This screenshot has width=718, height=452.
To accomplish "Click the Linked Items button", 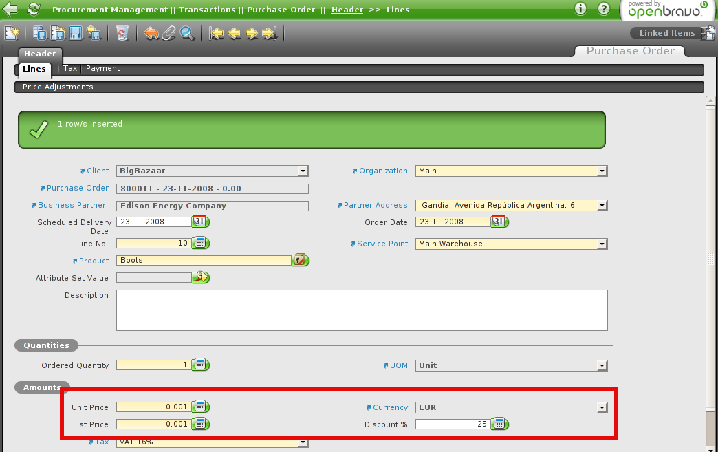I will pos(666,33).
